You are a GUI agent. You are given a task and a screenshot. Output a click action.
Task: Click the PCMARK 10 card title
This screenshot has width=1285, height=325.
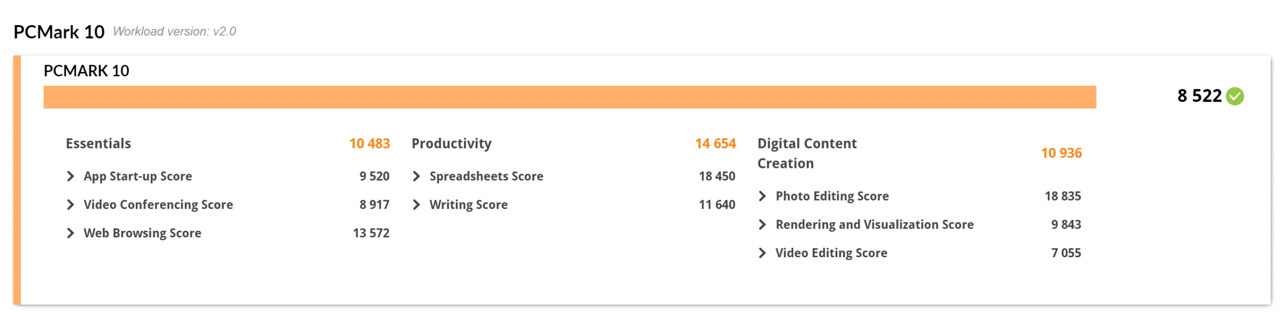click(x=86, y=71)
